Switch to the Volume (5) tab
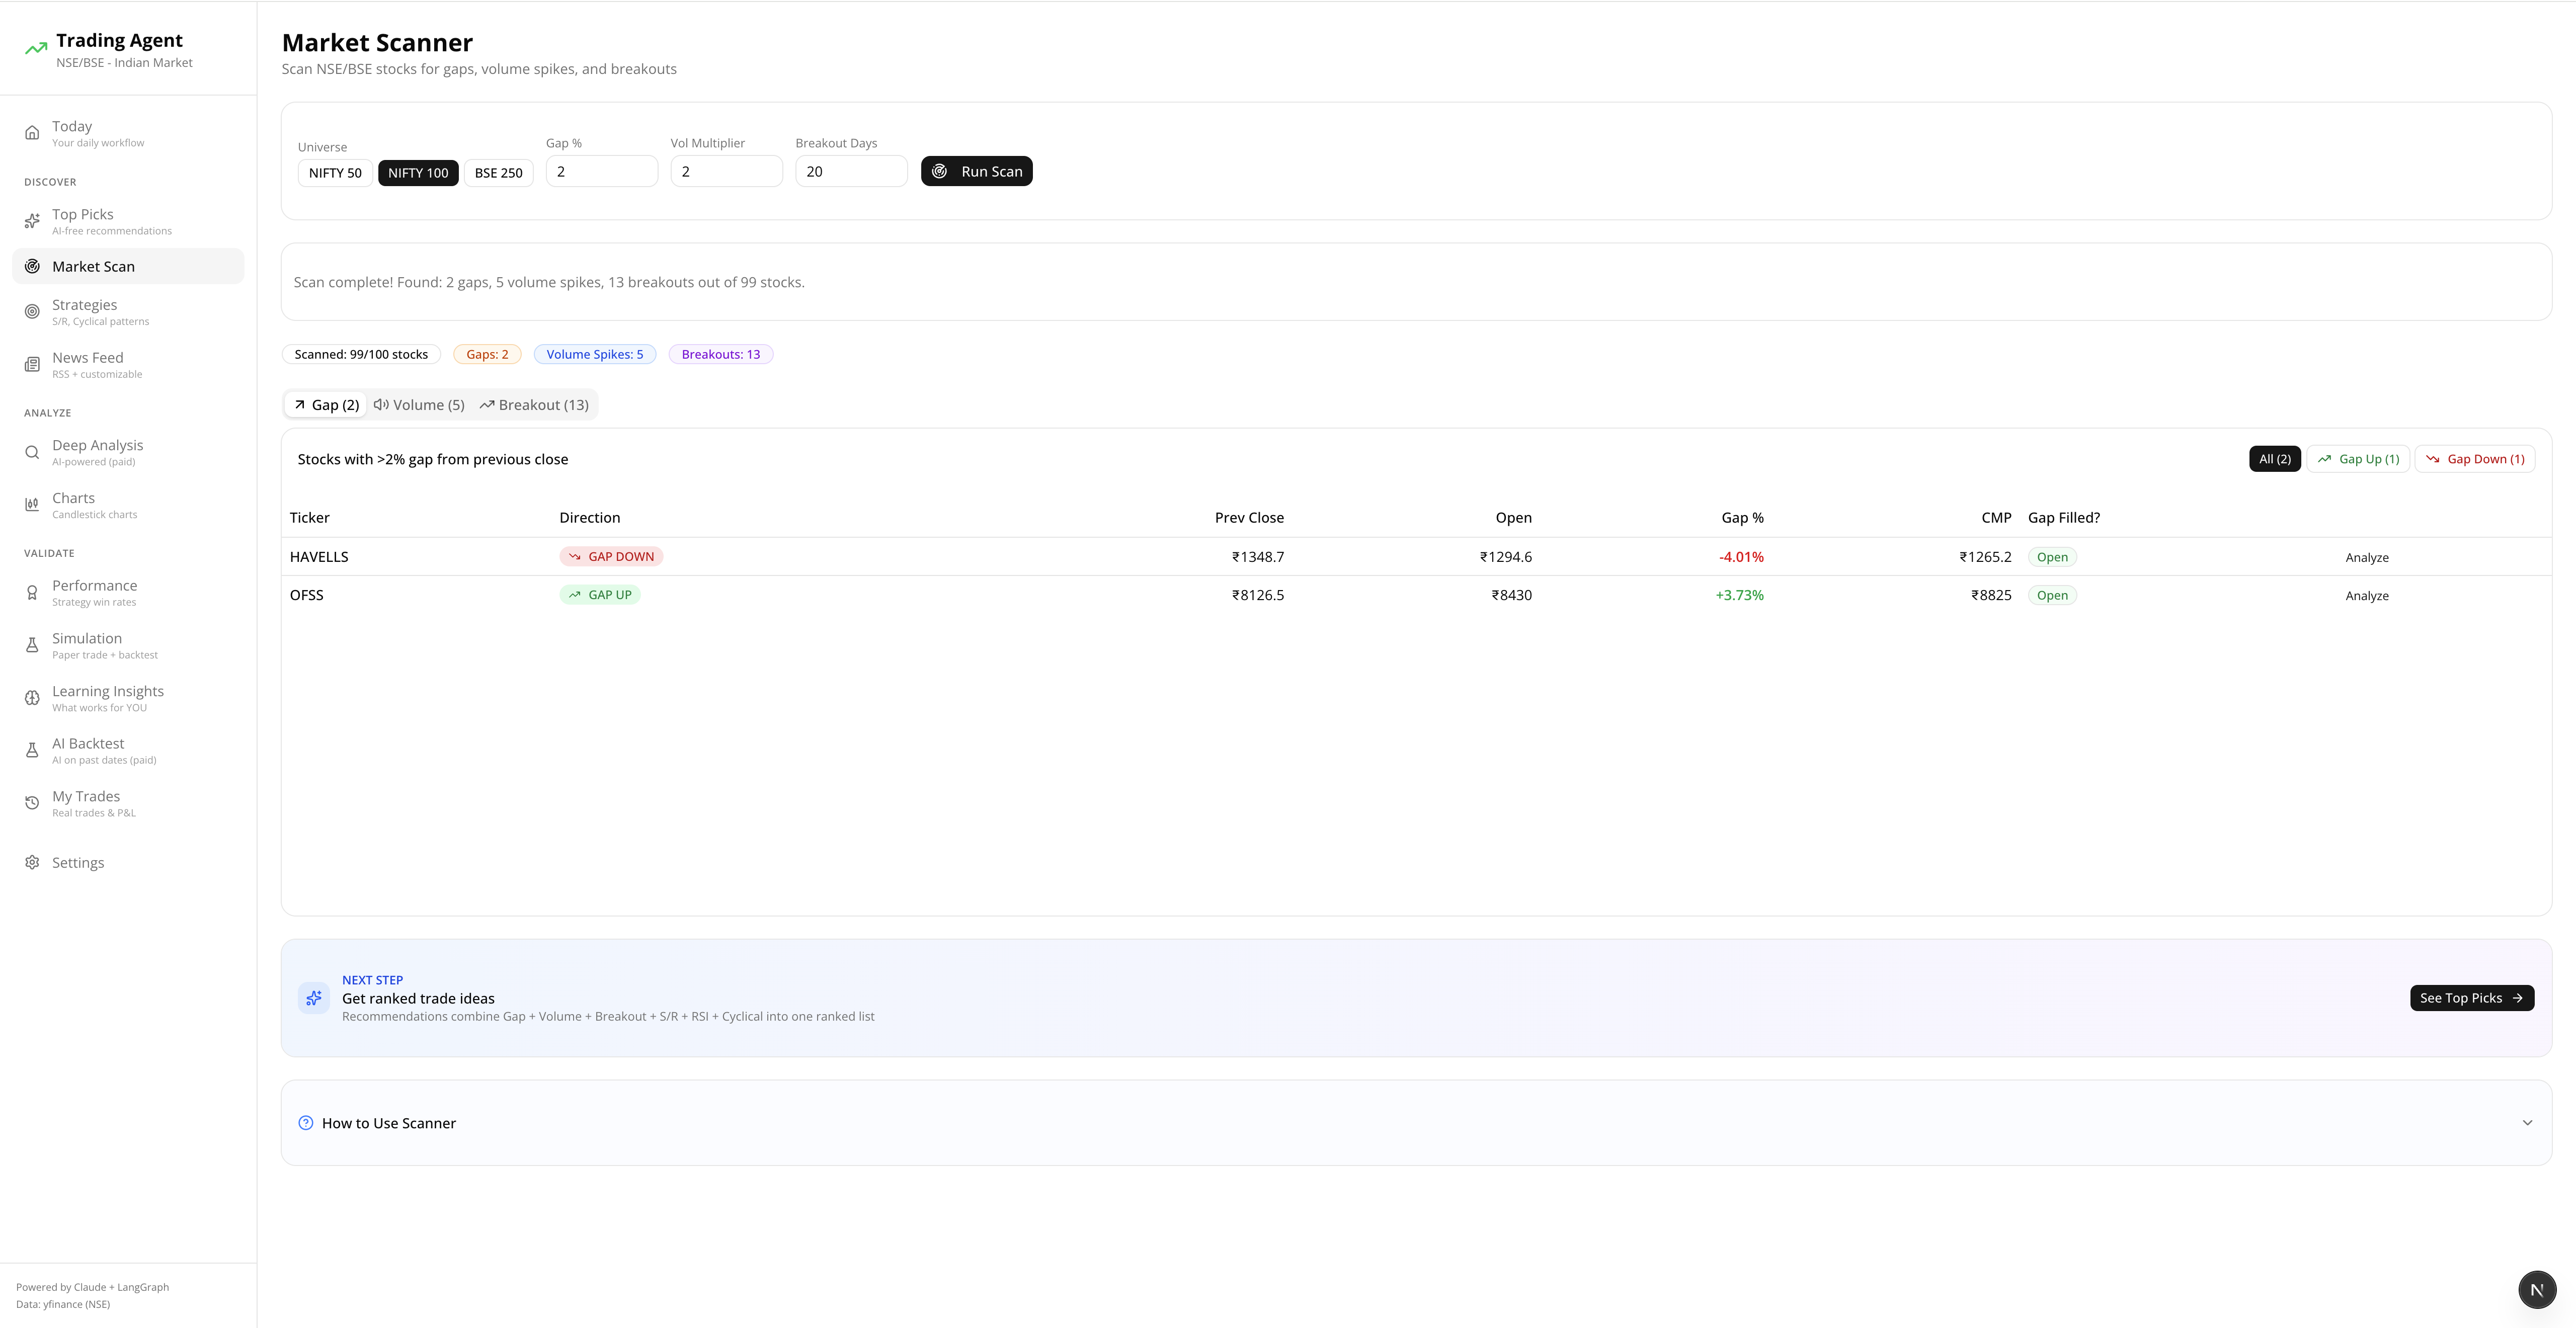The height and width of the screenshot is (1328, 2576). [419, 404]
